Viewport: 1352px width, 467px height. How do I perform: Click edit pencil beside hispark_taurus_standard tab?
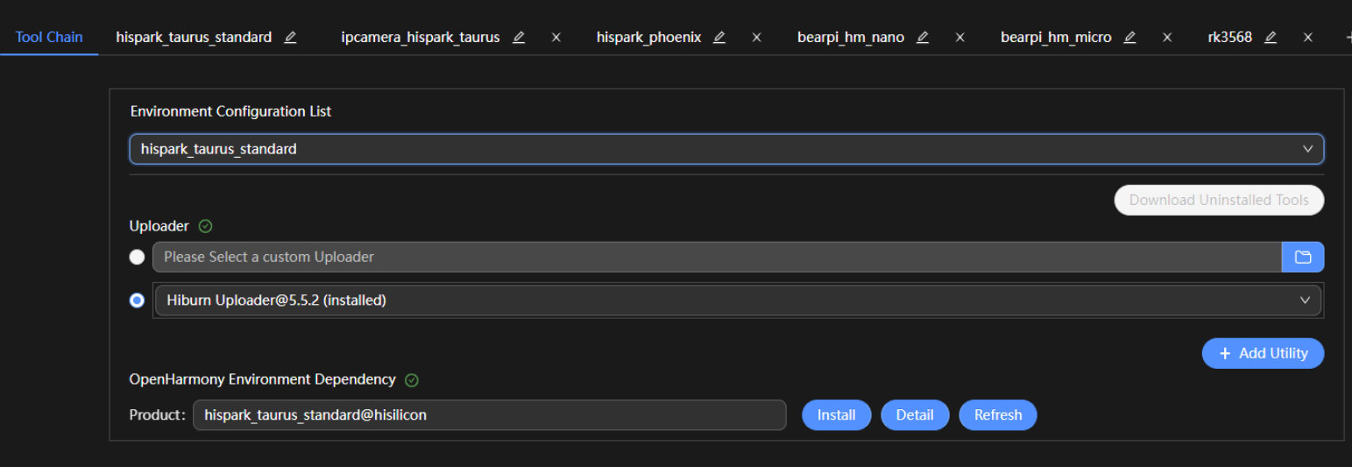(291, 38)
